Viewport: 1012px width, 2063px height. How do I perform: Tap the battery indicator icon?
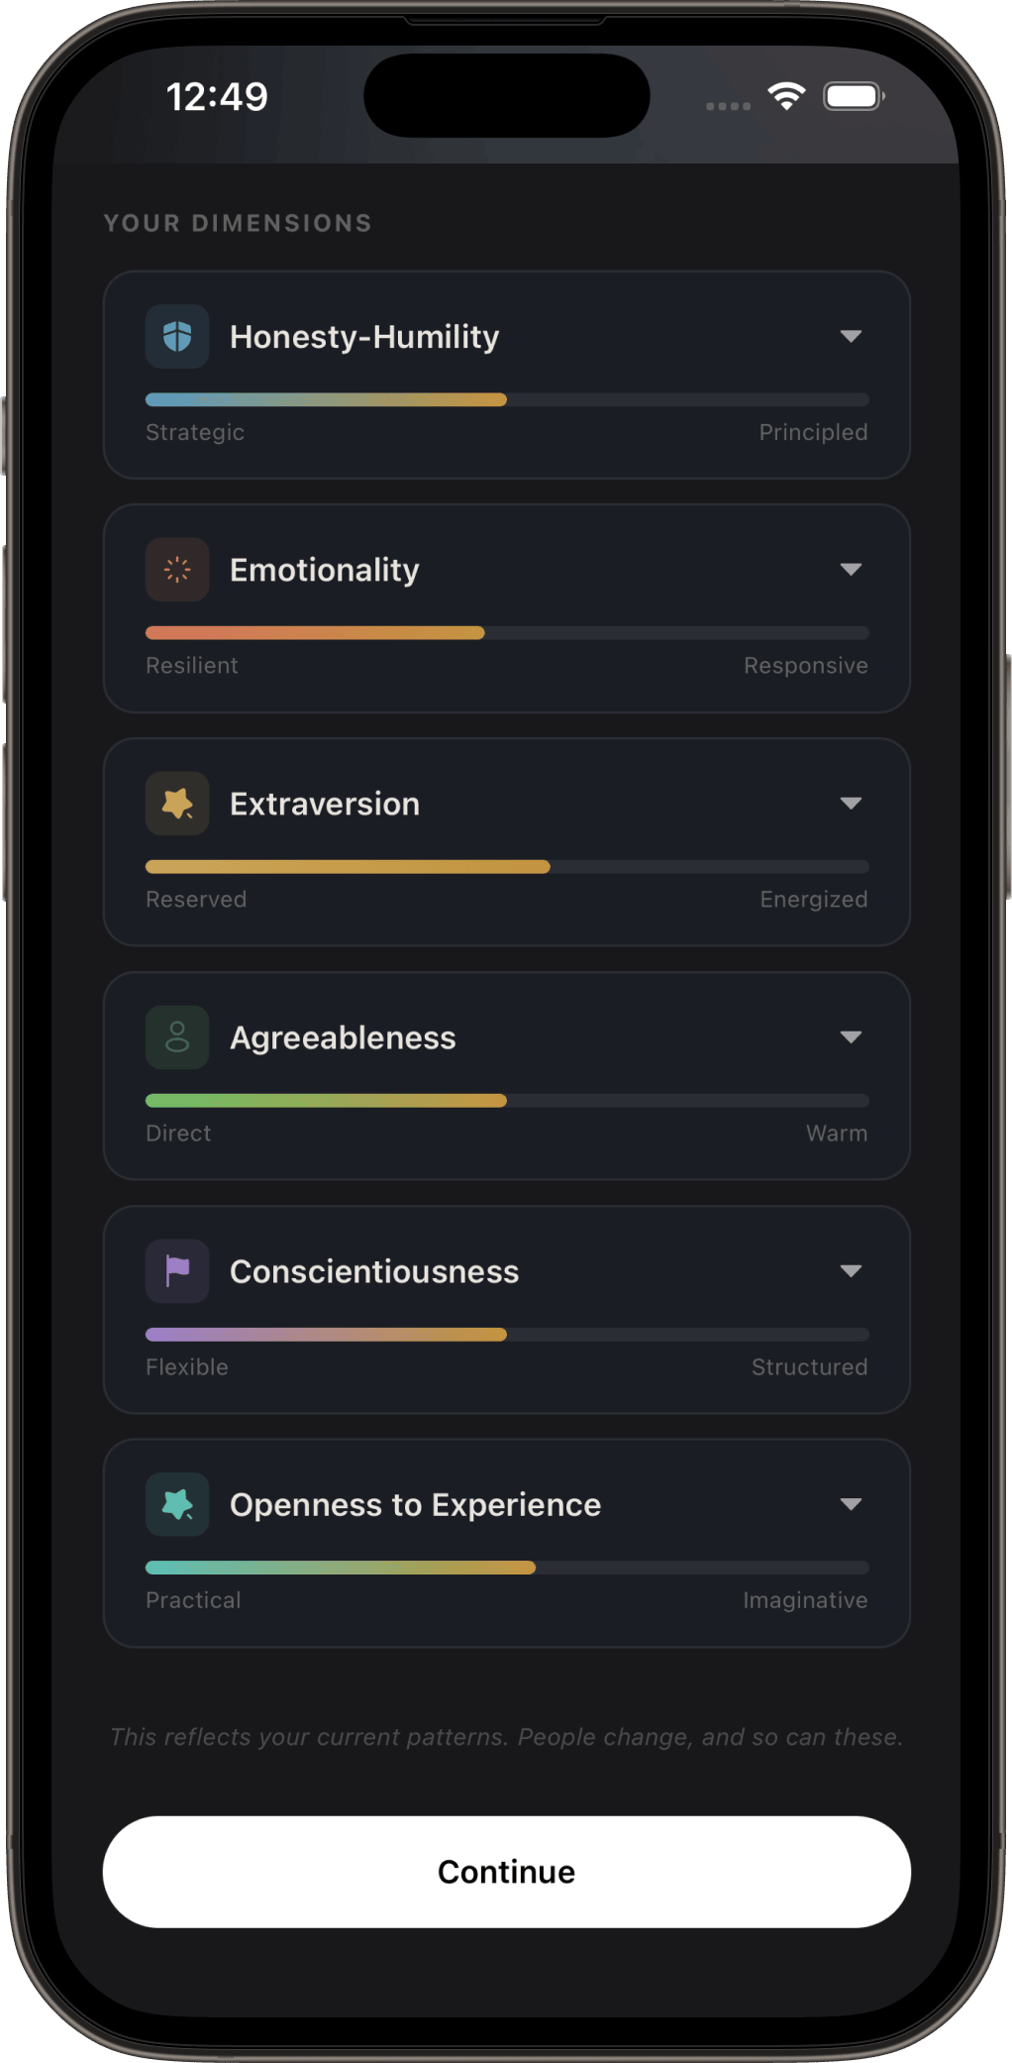(854, 96)
